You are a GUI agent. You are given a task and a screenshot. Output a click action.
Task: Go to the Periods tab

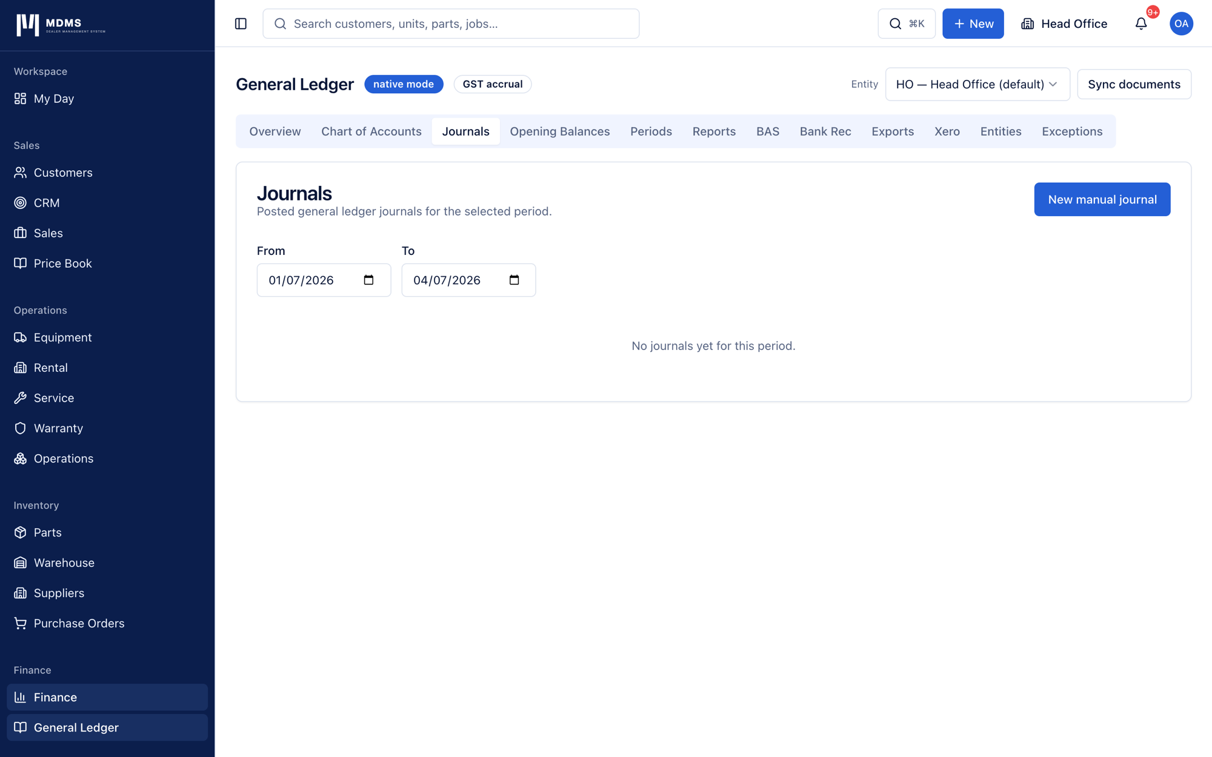651,131
